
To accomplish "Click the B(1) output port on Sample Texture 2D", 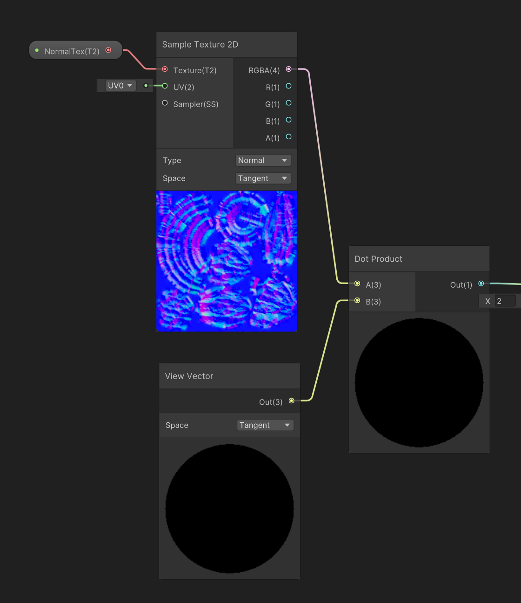I will [x=288, y=120].
